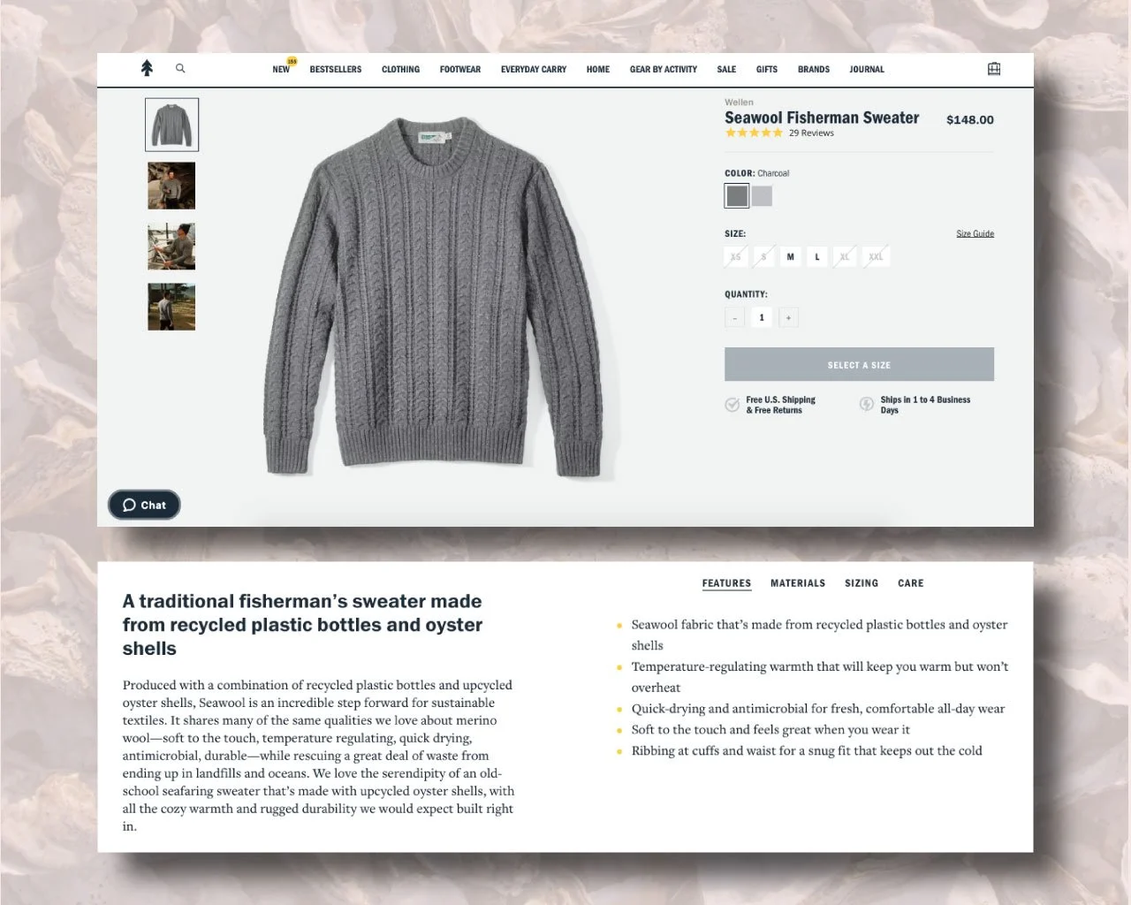Switch to the Sizing tab
The height and width of the screenshot is (905, 1131).
point(862,583)
